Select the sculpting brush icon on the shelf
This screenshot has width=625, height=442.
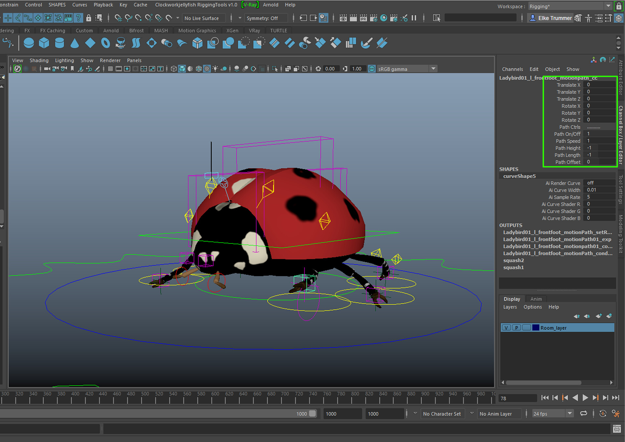pos(366,43)
